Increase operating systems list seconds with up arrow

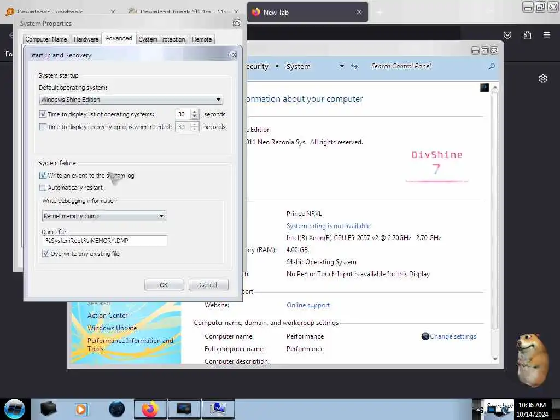point(194,112)
